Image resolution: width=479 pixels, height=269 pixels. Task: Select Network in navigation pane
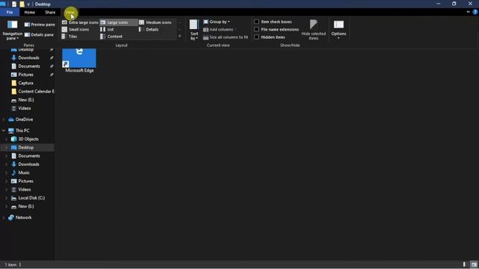coord(23,217)
